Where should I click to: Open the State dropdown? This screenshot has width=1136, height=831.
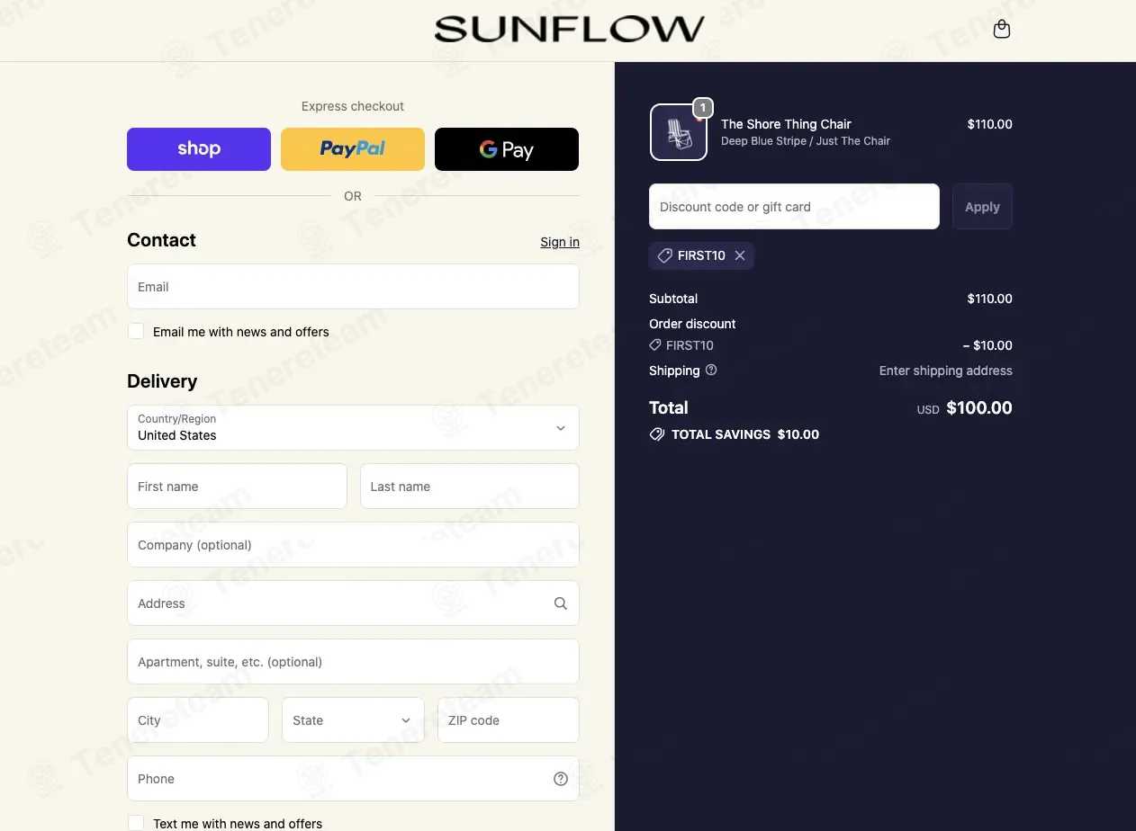[353, 720]
